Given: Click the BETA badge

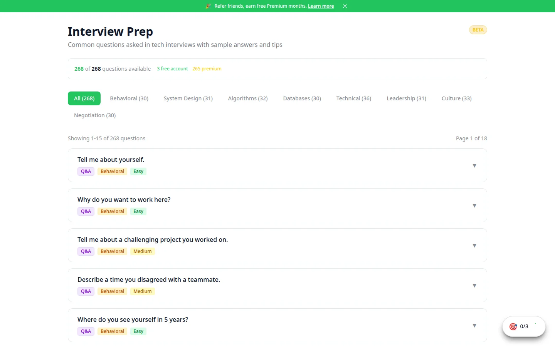Looking at the screenshot, I should (x=478, y=30).
